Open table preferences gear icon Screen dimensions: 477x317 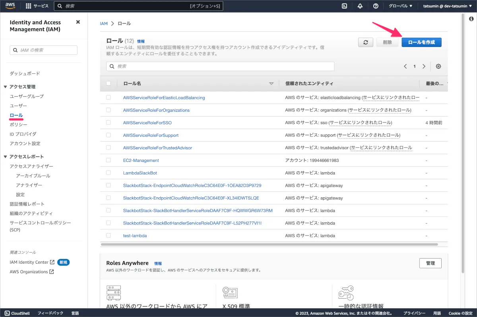click(438, 66)
